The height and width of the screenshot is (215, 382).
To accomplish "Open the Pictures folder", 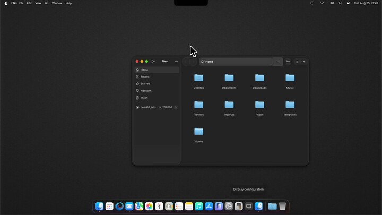I will tap(198, 108).
